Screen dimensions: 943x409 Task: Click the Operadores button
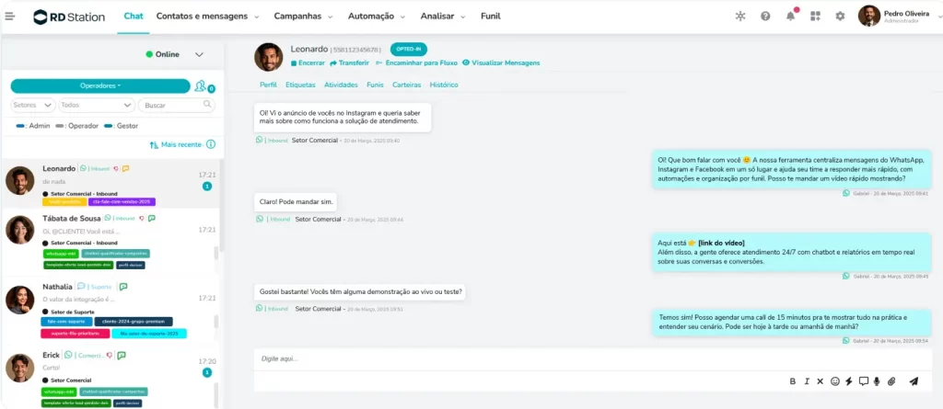click(99, 85)
